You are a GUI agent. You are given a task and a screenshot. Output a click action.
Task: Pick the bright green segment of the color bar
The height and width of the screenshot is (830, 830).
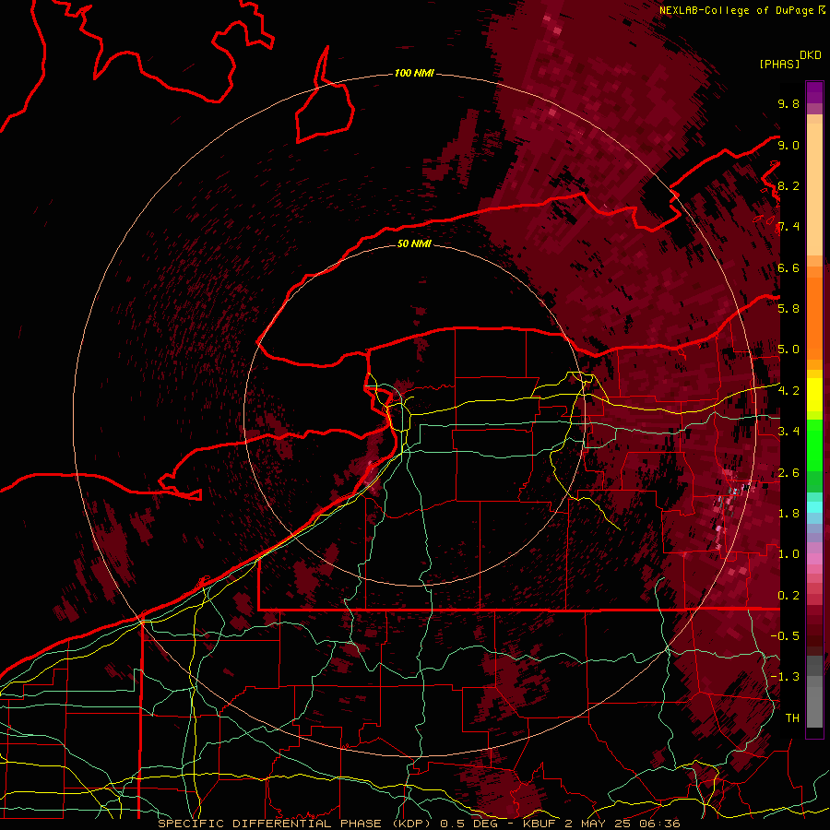tap(814, 445)
